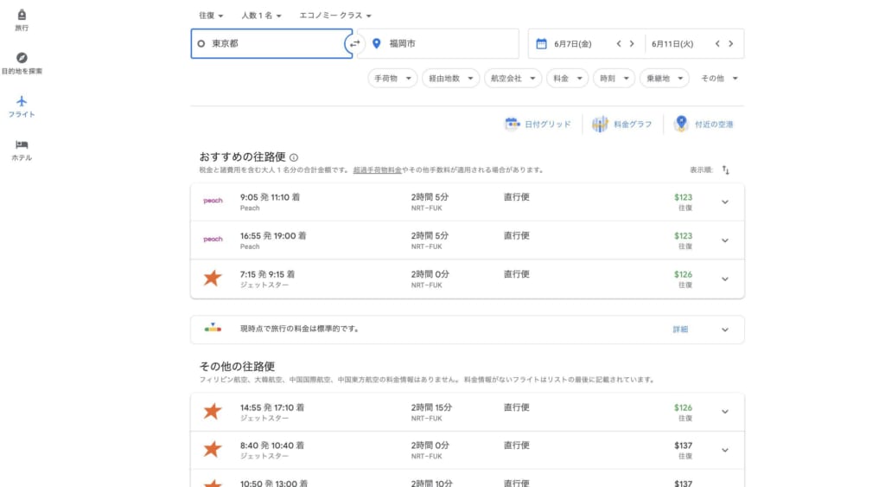
Task: Go to next day for 6月7日 departure
Action: point(632,43)
